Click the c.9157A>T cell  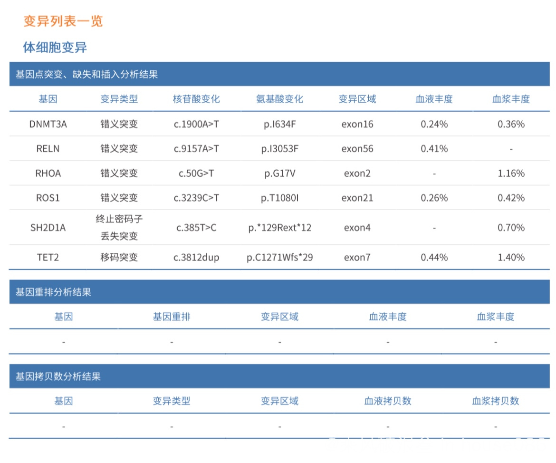pyautogui.click(x=196, y=149)
